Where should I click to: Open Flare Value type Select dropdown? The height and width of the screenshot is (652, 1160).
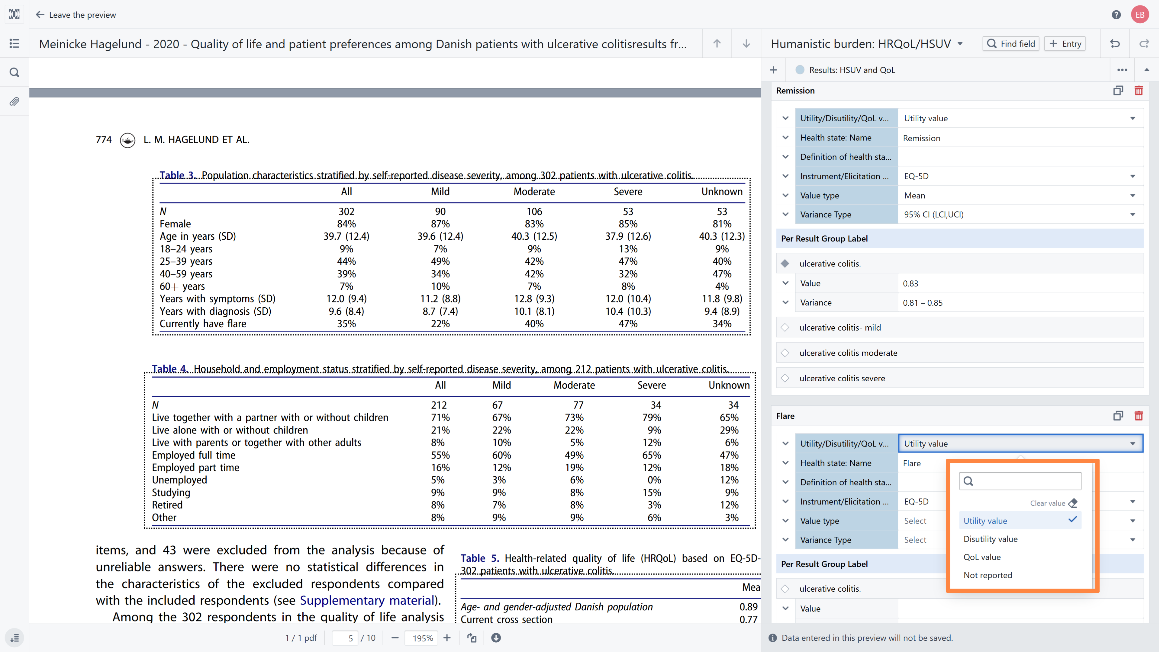pos(1020,521)
